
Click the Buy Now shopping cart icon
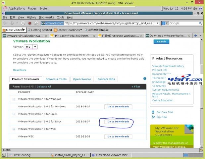(153, 117)
